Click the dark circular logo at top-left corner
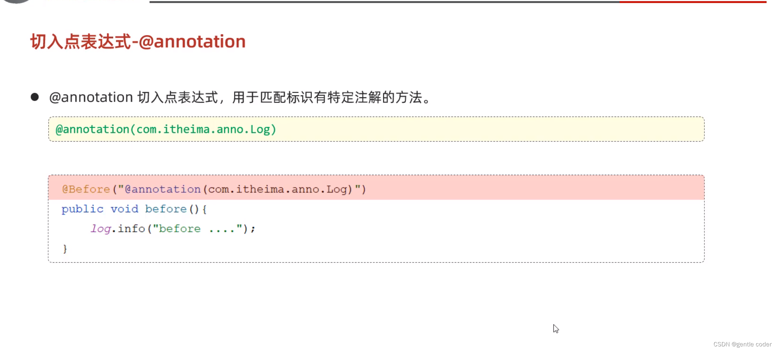 point(16,1)
